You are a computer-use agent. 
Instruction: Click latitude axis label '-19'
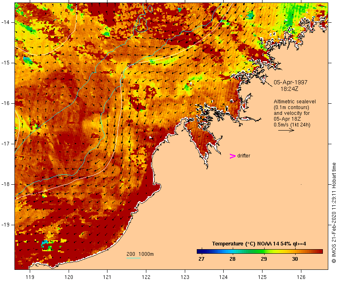[x=5, y=225]
